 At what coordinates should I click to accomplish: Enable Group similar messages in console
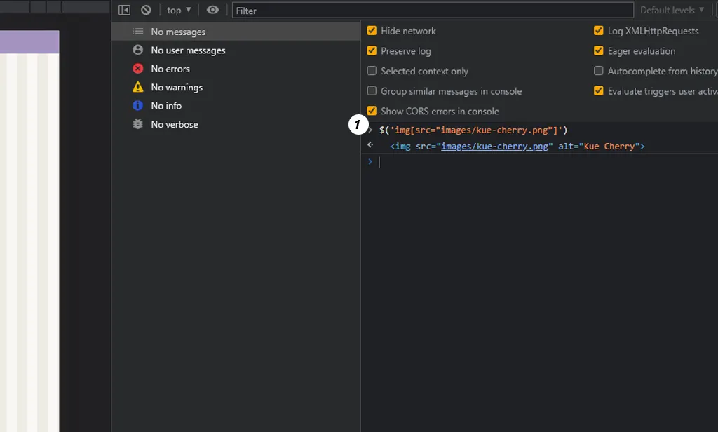[372, 90]
